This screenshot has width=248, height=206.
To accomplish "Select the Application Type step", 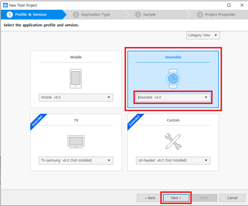I will tap(95, 15).
